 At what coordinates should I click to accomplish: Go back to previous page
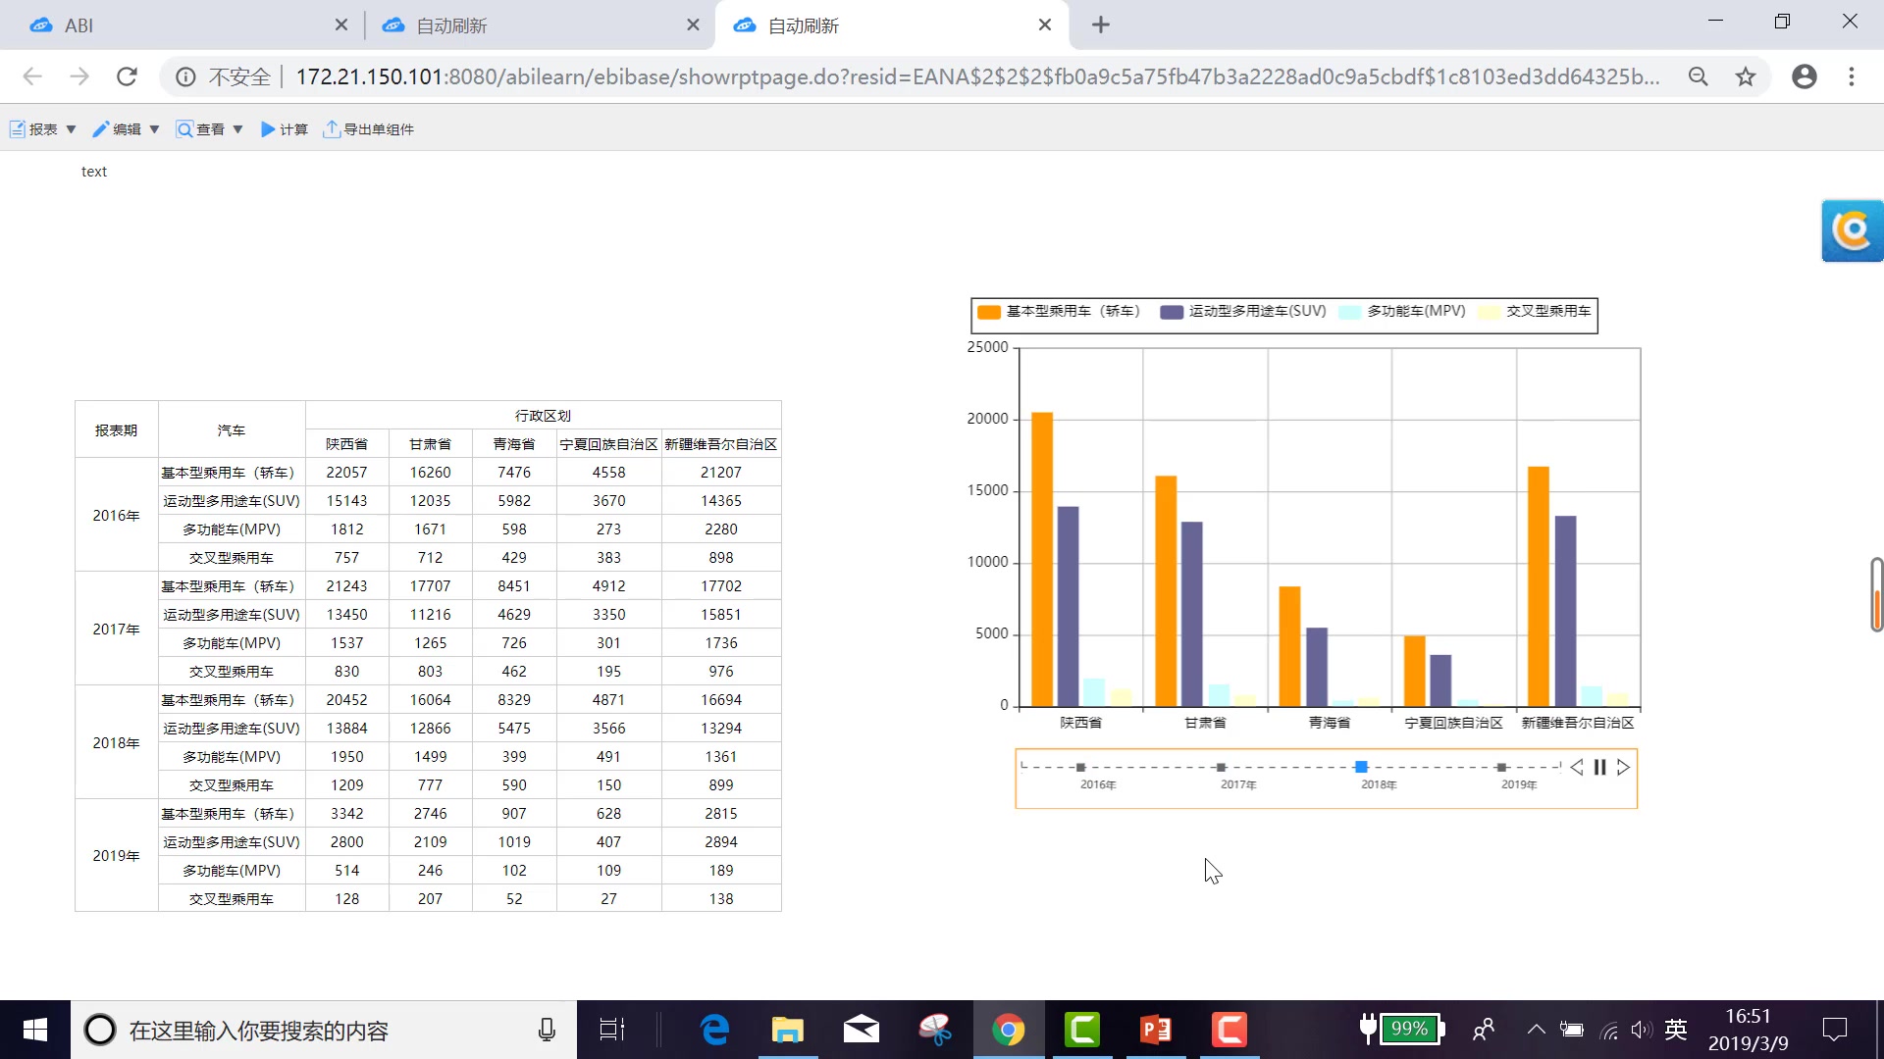coord(32,76)
